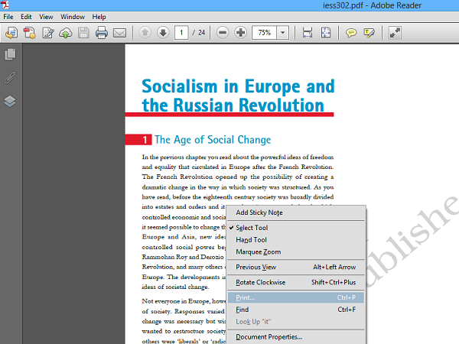Go to next page arrow
The image size is (459, 344).
[x=163, y=33]
